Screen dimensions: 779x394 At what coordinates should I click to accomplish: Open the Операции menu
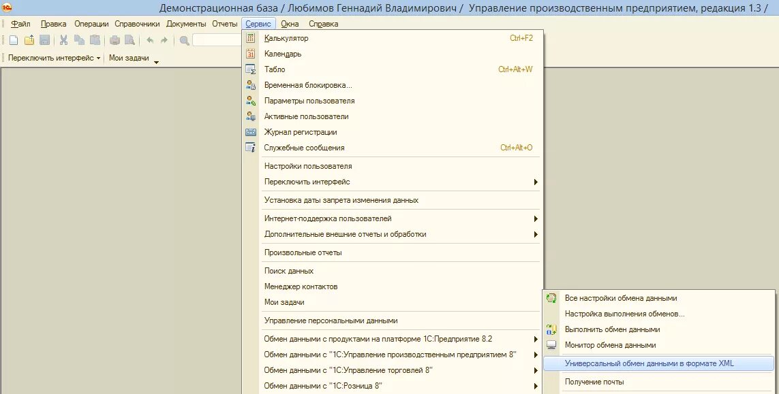pyautogui.click(x=91, y=24)
